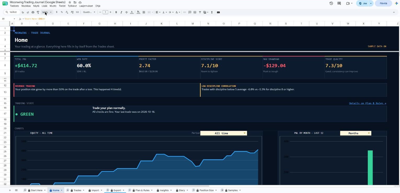
Task: Create a filter with the funnel icon
Action: 200,12
